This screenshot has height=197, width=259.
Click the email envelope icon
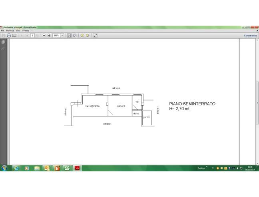(14, 35)
